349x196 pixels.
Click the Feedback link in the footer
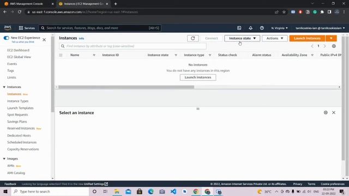pyautogui.click(x=10, y=184)
